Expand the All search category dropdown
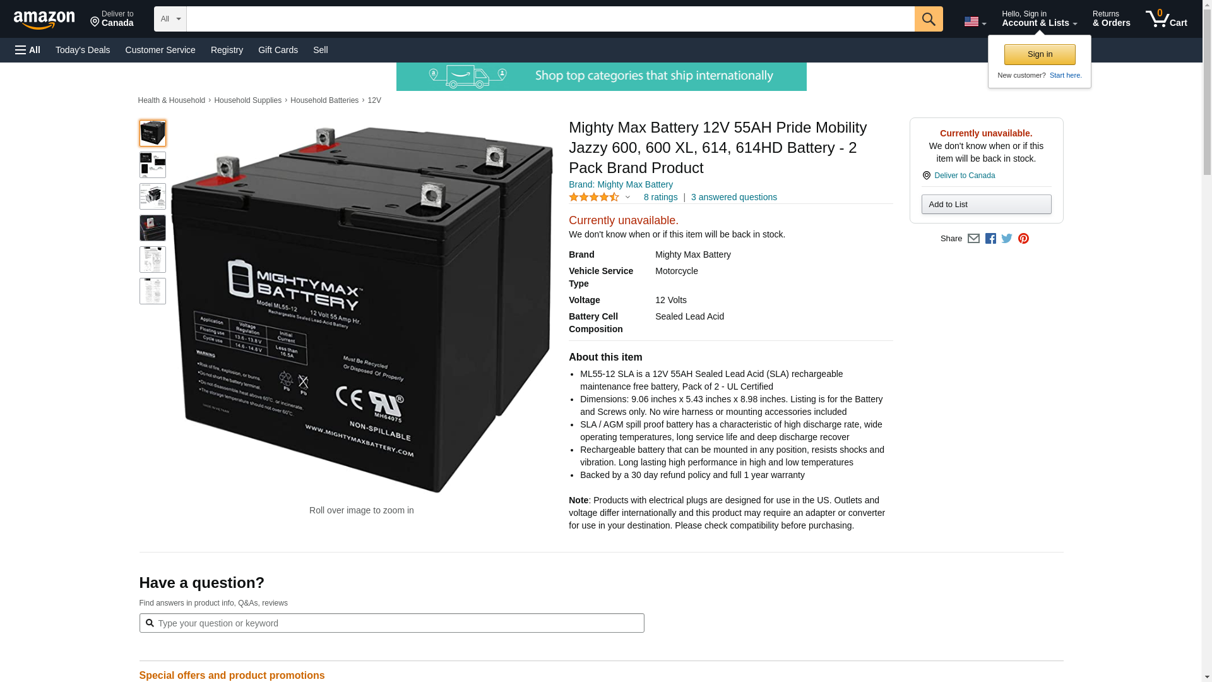The height and width of the screenshot is (682, 1212). pos(170,19)
